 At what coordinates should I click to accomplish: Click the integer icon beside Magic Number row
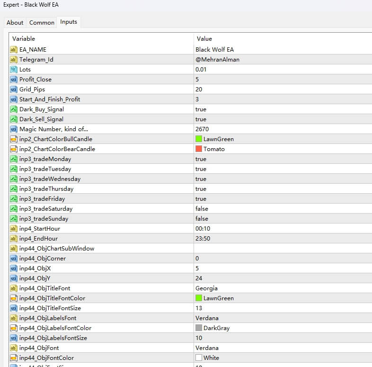click(x=13, y=129)
